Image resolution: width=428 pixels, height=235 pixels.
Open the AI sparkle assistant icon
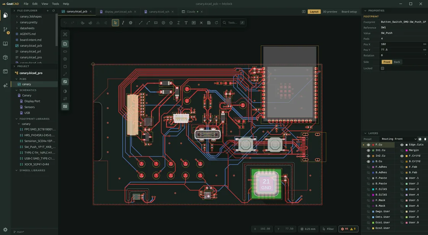pyautogui.click(x=5, y=85)
